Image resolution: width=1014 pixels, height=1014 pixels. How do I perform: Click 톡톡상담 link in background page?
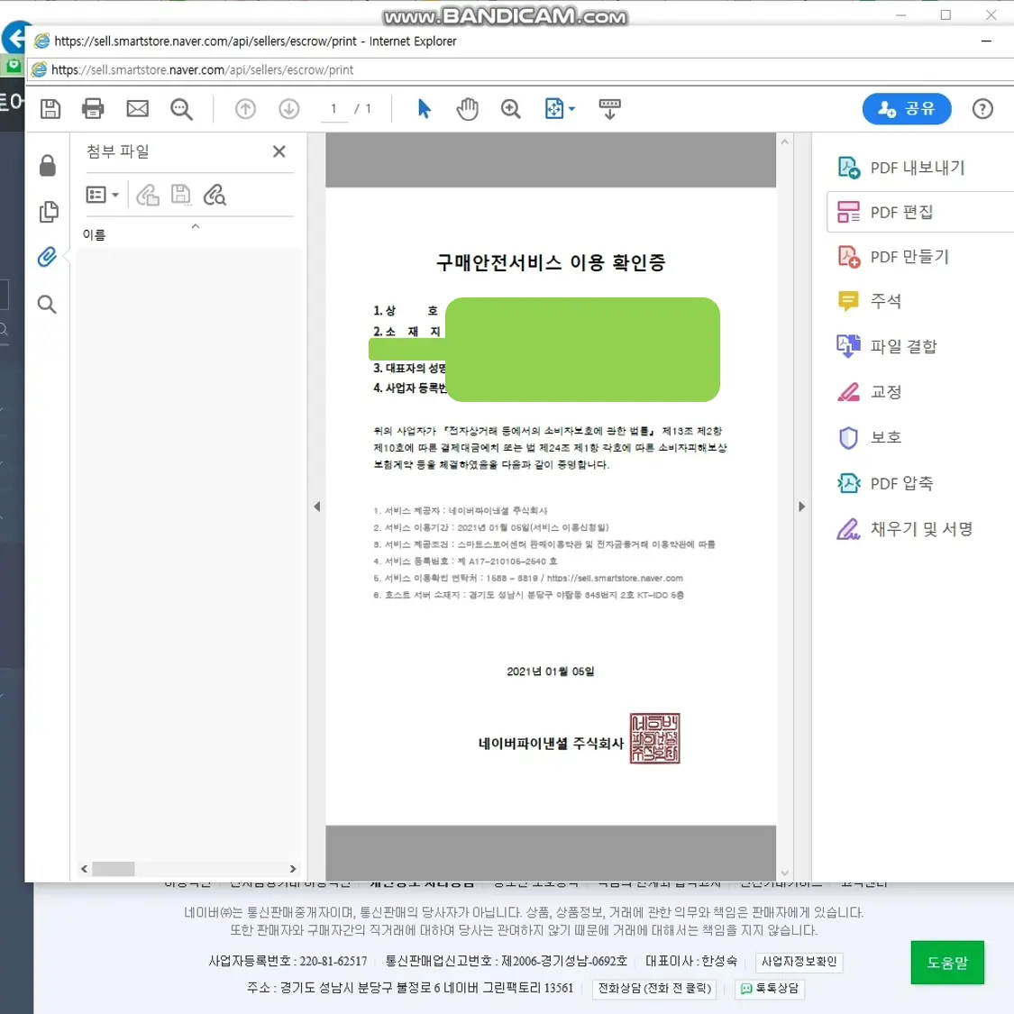(770, 988)
